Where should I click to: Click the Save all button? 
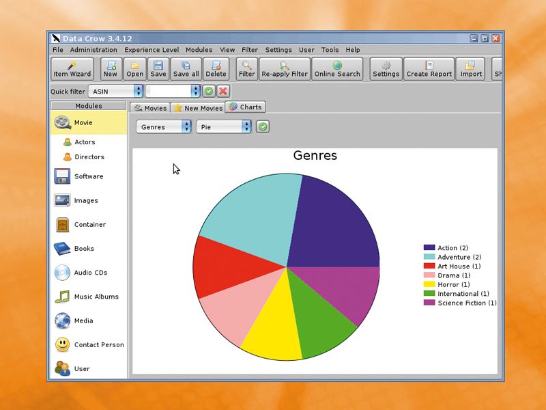click(x=186, y=68)
